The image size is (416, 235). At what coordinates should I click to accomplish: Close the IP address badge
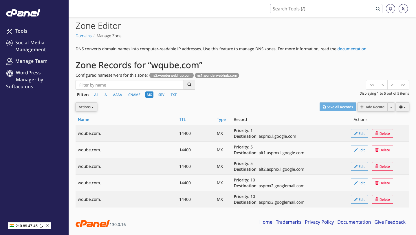[48, 226]
